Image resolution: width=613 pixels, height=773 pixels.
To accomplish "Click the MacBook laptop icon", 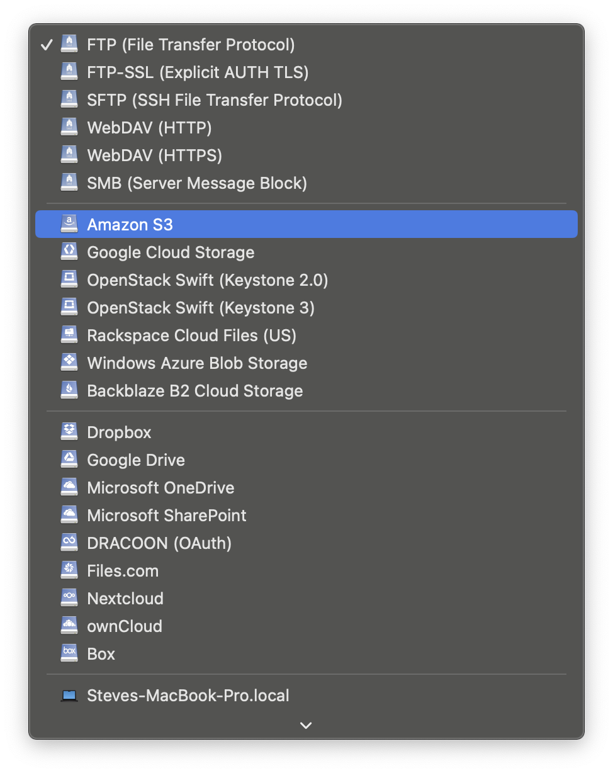I will [69, 696].
